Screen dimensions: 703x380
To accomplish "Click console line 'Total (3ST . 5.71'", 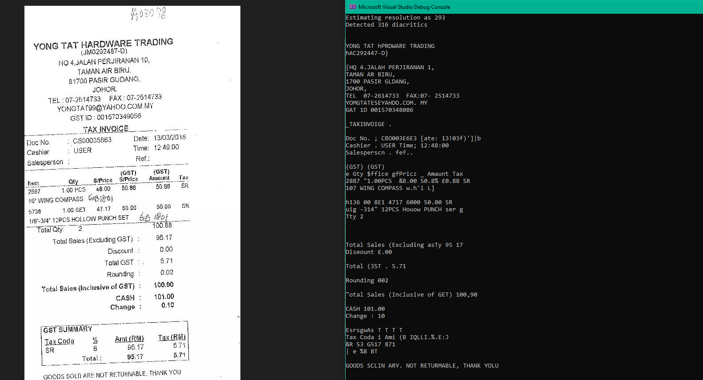I will click(375, 266).
